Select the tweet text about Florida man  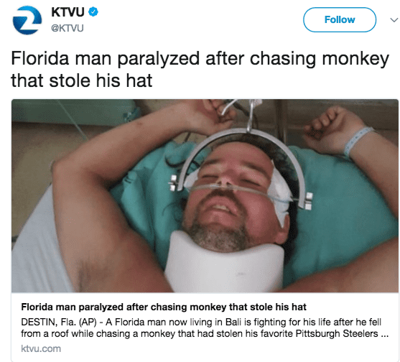pos(200,70)
